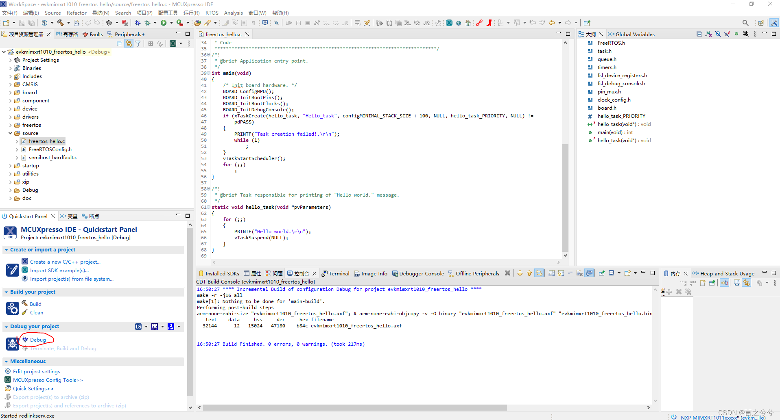Toggle Link with Editor in project explorer
Image resolution: width=780 pixels, height=420 pixels.
point(129,43)
